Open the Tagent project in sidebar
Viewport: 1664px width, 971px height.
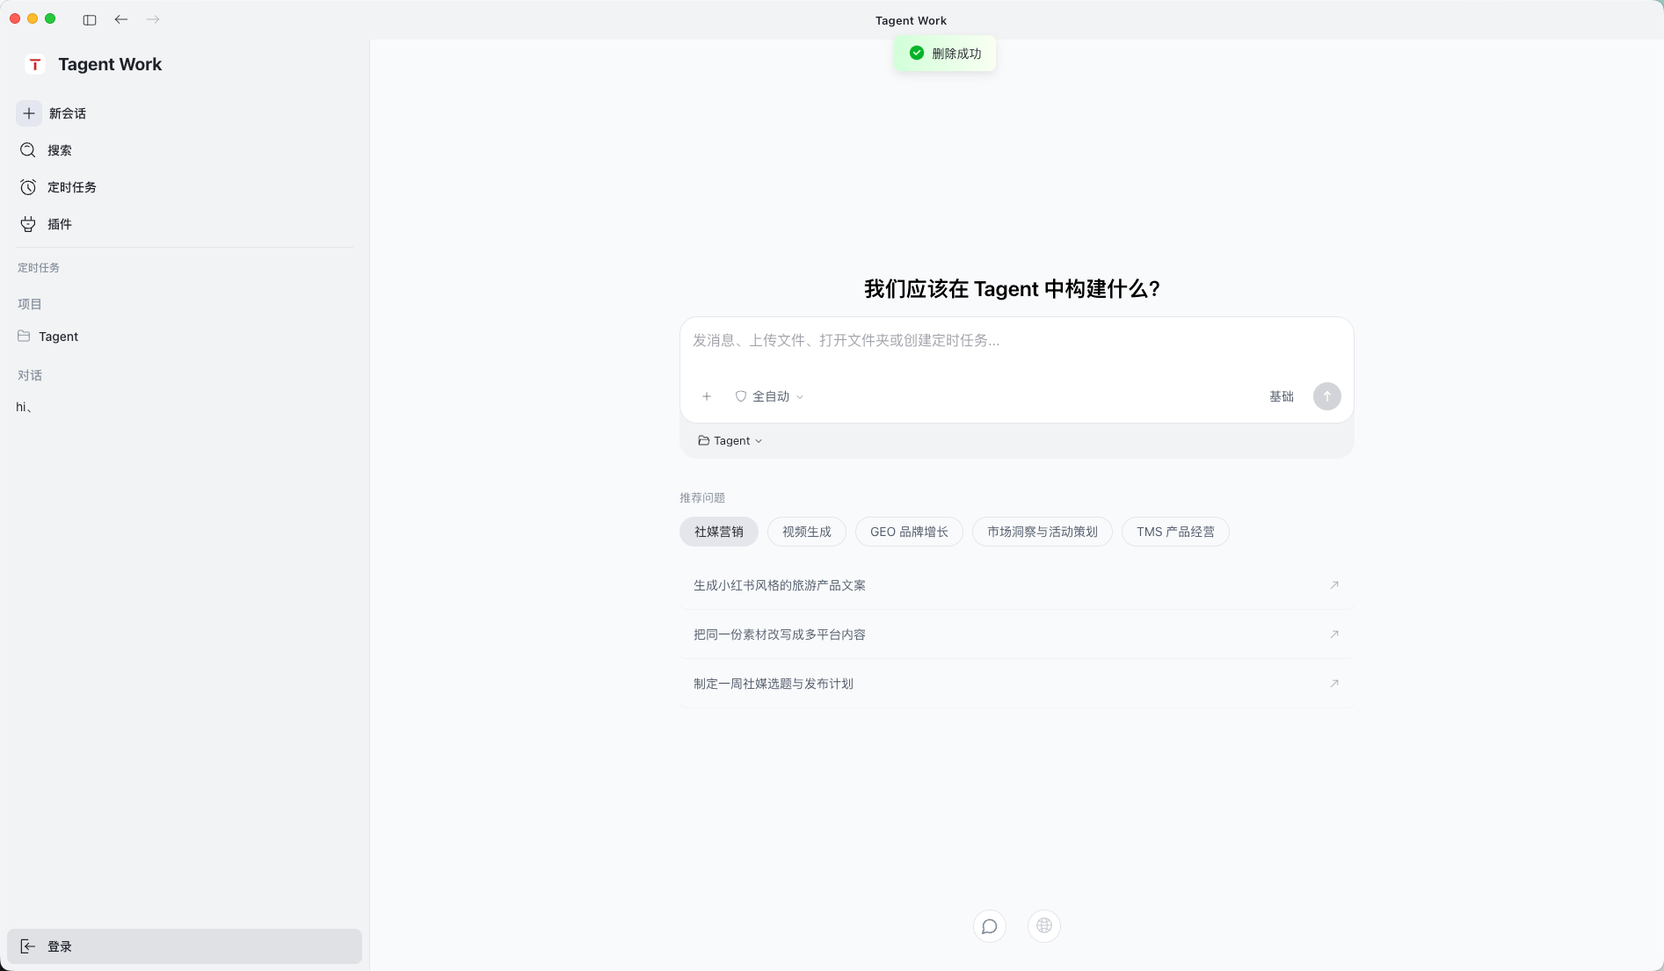[185, 337]
